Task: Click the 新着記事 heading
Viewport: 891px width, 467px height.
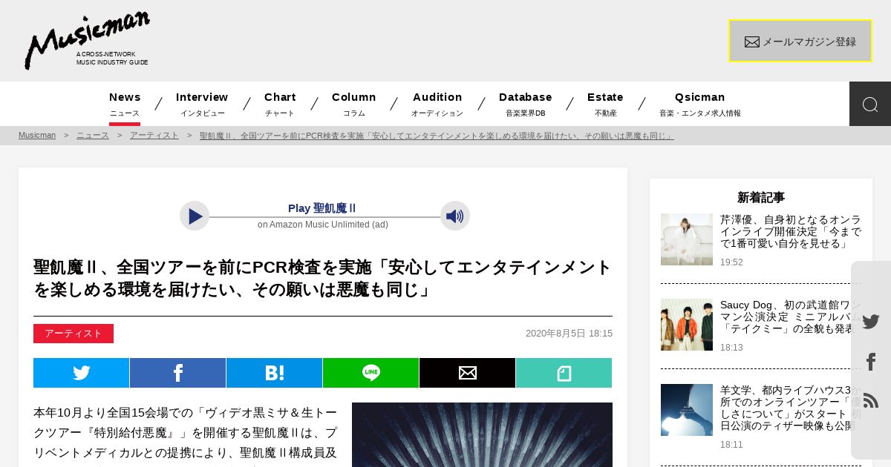Action: pyautogui.click(x=761, y=197)
